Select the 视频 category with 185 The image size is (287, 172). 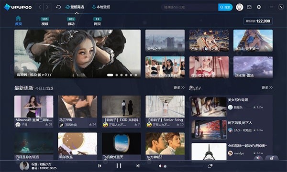click(x=44, y=21)
